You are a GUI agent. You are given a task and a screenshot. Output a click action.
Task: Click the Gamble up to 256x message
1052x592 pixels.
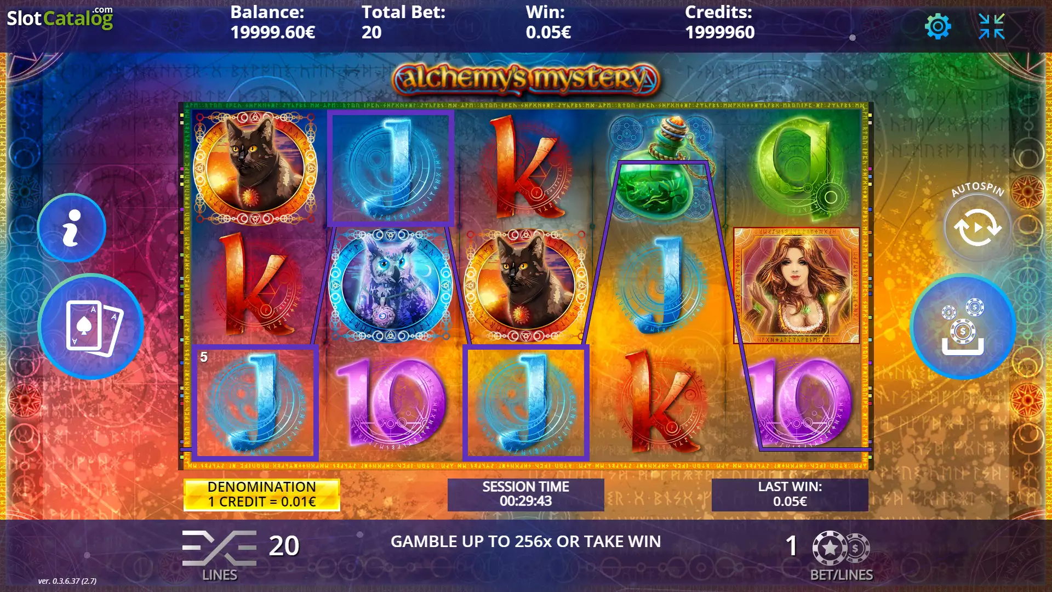click(x=526, y=542)
